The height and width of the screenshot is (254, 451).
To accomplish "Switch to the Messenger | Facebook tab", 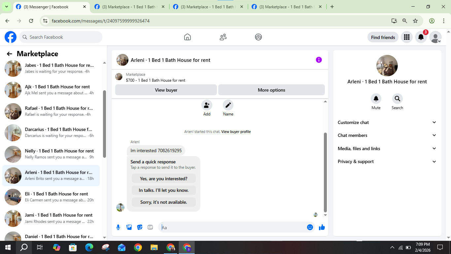I will click(x=51, y=7).
